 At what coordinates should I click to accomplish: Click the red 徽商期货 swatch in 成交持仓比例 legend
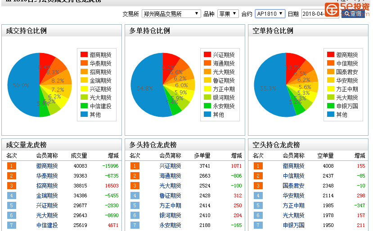84,55
